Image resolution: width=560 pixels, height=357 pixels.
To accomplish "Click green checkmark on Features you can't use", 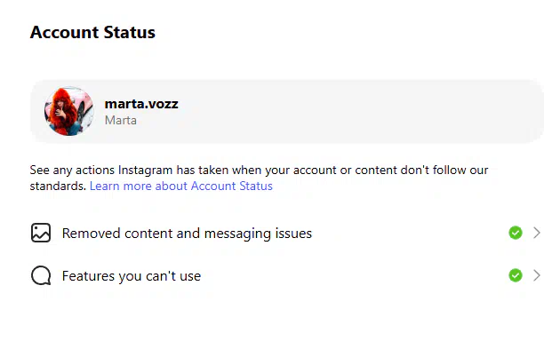I will (x=516, y=275).
